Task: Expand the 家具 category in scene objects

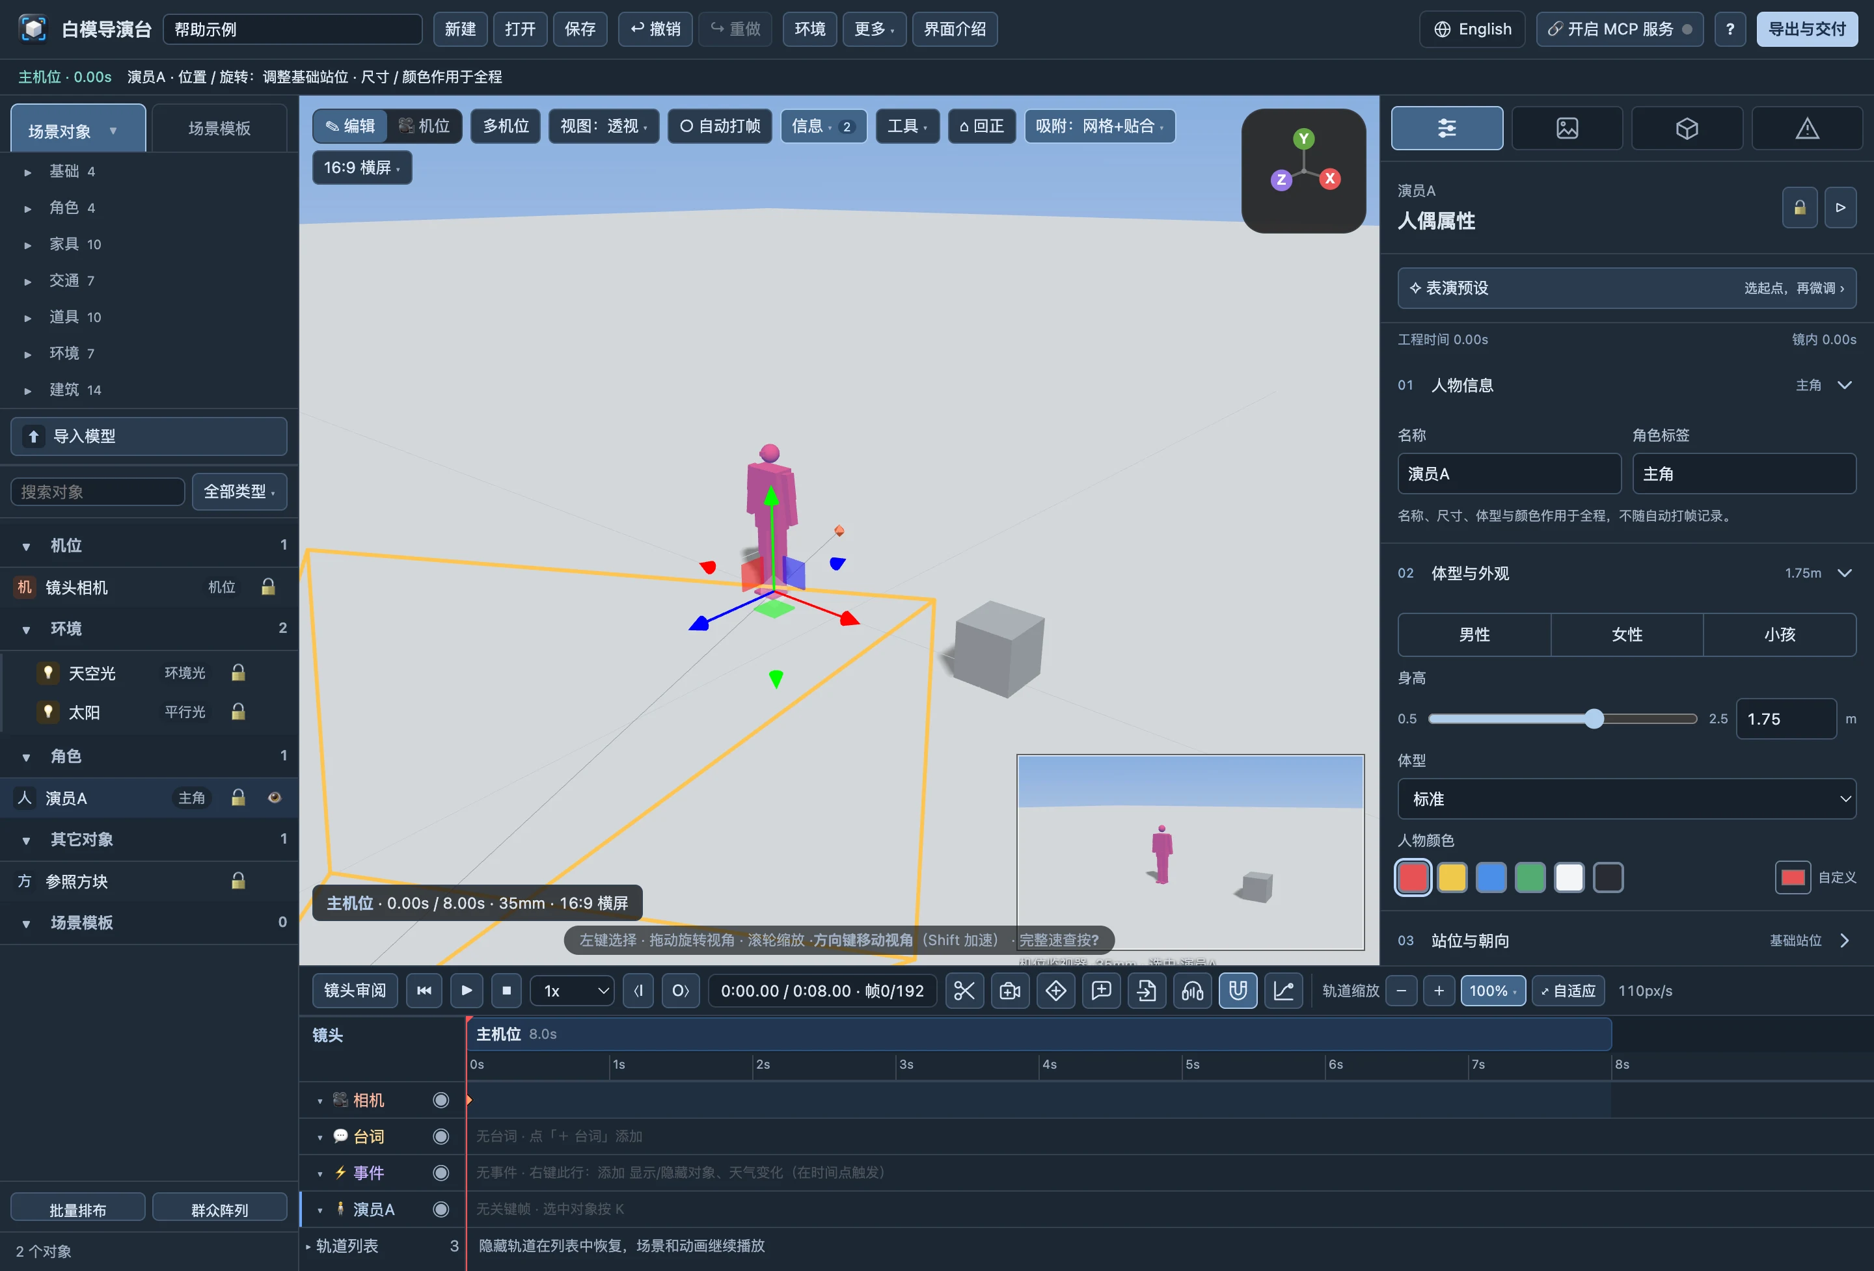Action: tap(28, 244)
